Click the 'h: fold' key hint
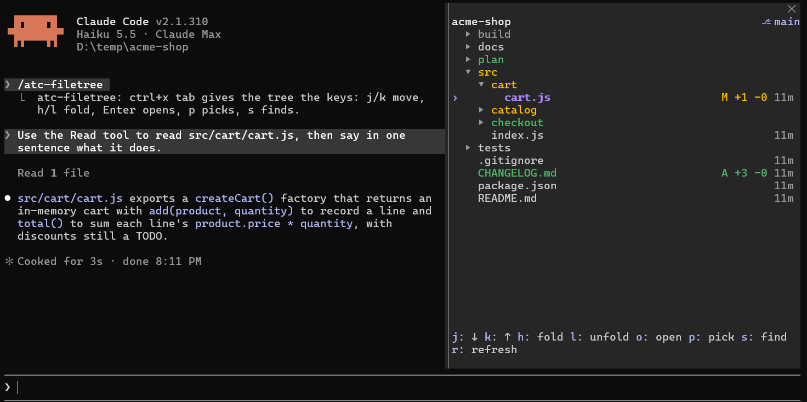Screen dimensions: 807x402 coord(541,337)
